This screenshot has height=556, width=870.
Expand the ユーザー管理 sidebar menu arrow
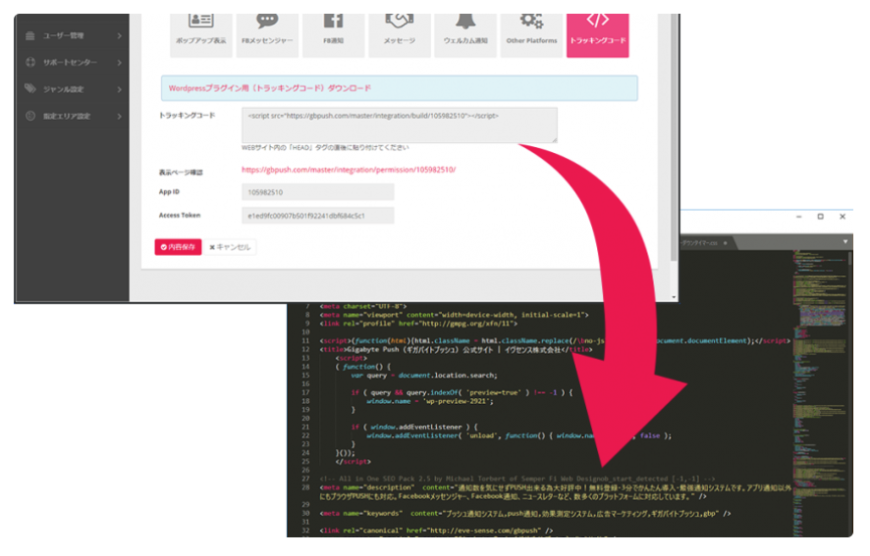tap(119, 36)
